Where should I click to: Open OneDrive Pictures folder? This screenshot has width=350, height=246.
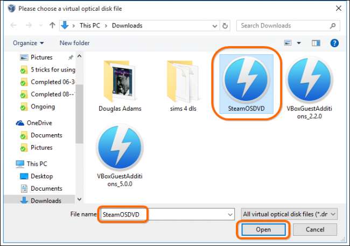[36, 148]
